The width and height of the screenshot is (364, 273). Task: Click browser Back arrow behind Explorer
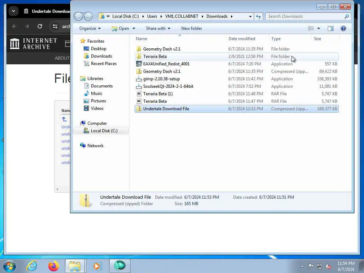(14, 26)
